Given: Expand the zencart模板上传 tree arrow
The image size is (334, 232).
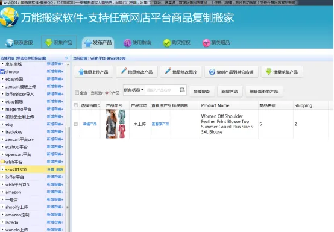Looking at the screenshot, I should pos(2,86).
